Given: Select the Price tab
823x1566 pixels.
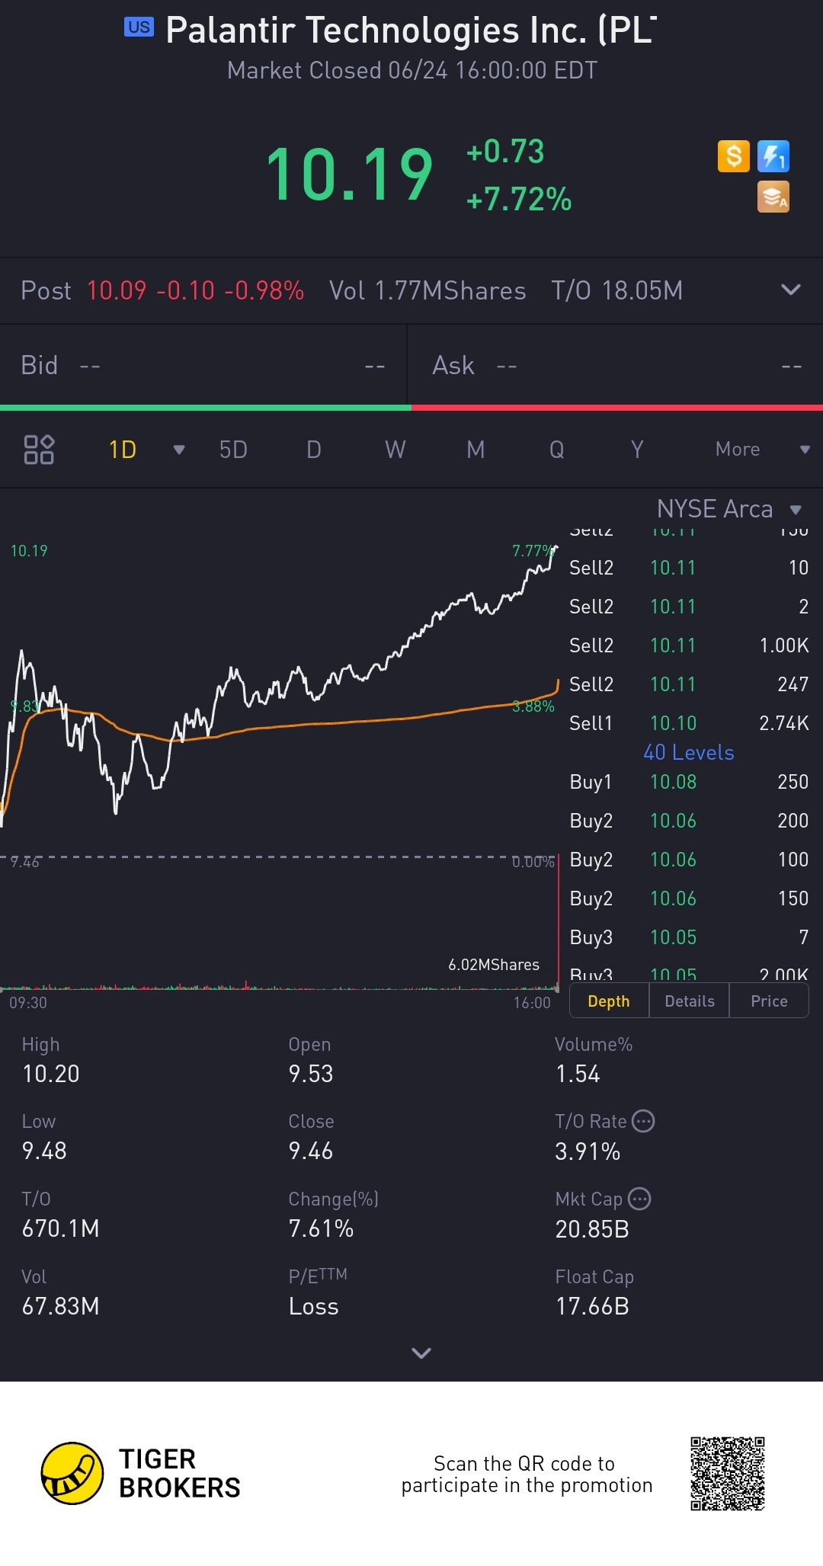Looking at the screenshot, I should pyautogui.click(x=769, y=1001).
